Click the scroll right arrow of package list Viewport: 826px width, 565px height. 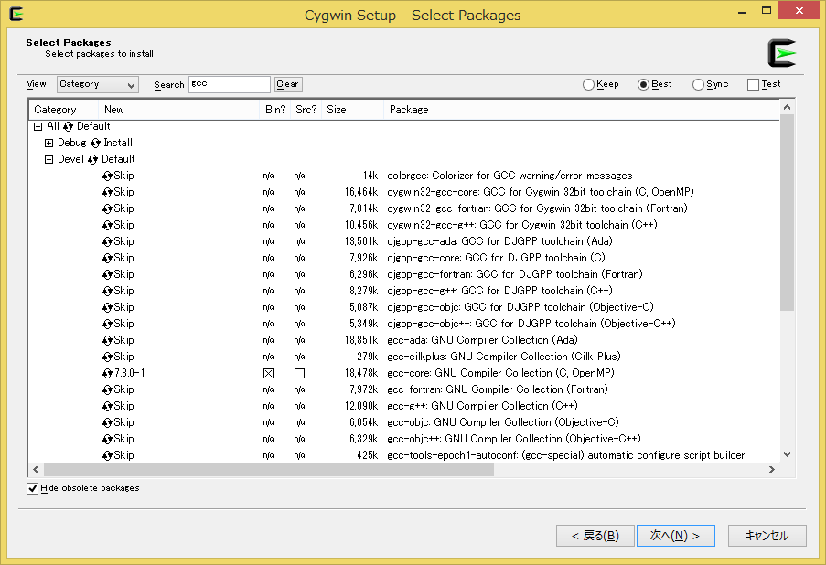(772, 469)
